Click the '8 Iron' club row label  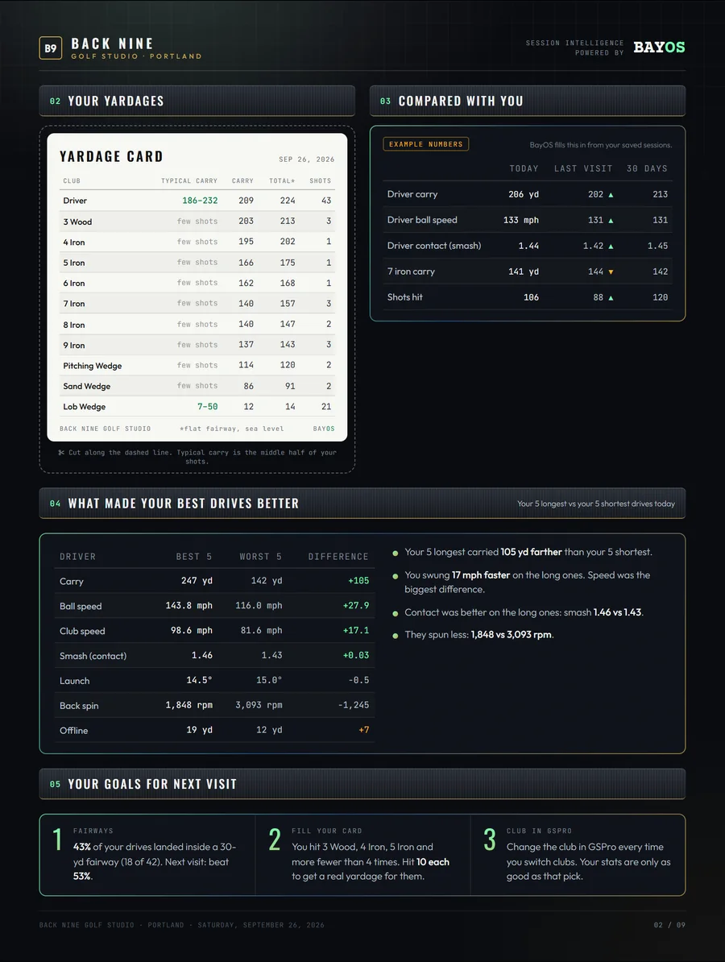(x=73, y=326)
